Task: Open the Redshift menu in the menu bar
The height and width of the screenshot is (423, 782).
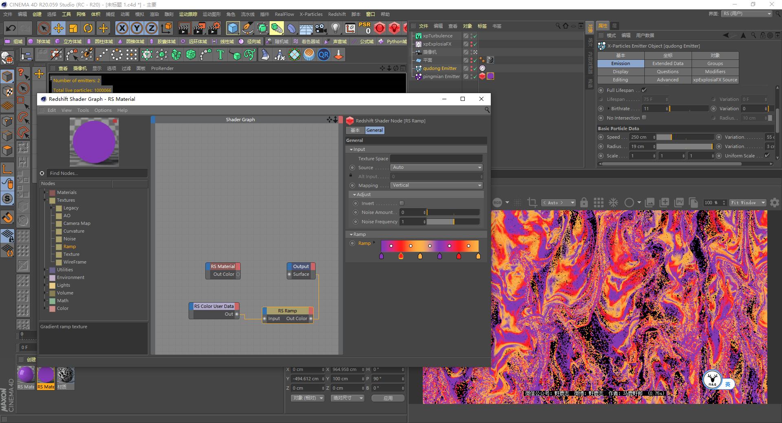Action: tap(337, 14)
